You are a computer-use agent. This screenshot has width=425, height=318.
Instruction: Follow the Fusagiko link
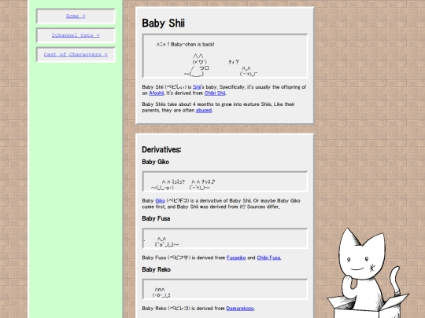[236, 258]
